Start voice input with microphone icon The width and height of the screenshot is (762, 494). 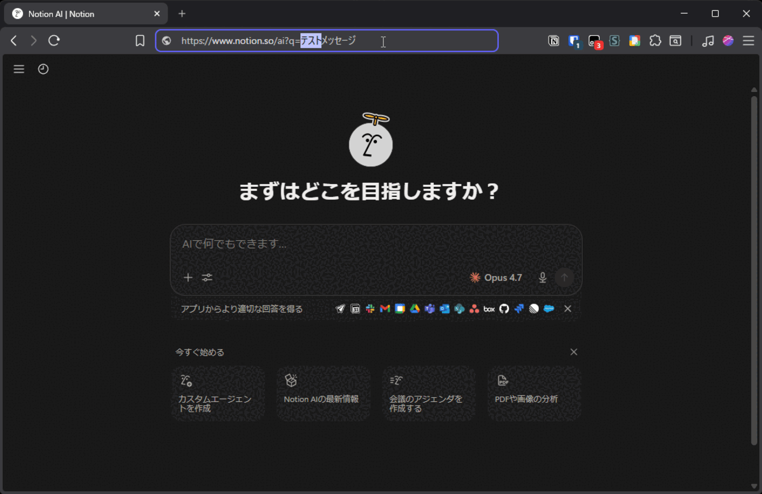[543, 278]
